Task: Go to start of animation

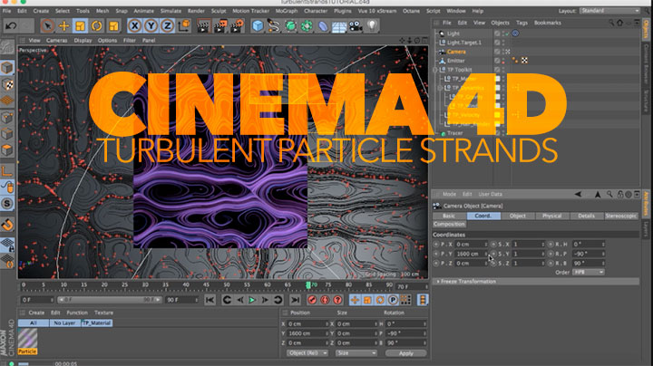Action: coord(210,300)
